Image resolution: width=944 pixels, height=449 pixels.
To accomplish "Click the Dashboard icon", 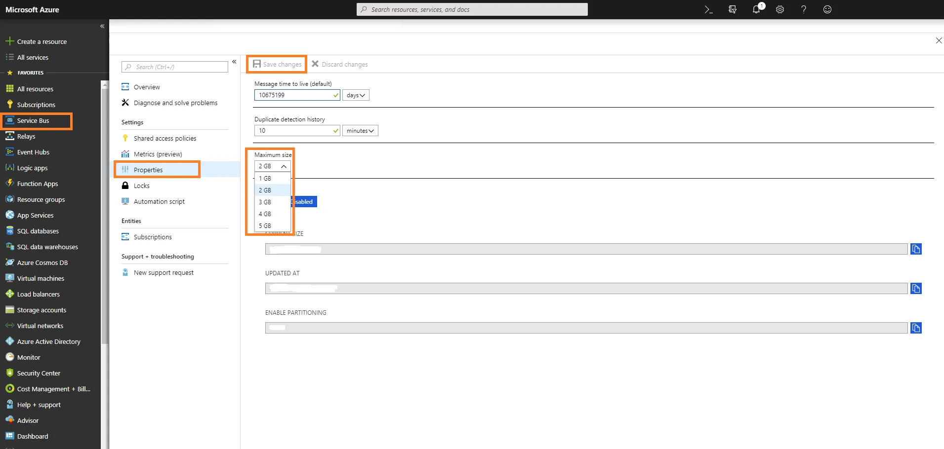I will pyautogui.click(x=9, y=436).
